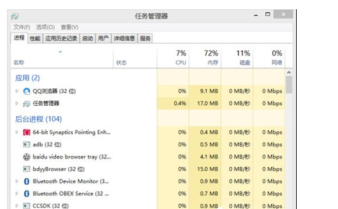This screenshot has width=338, height=209.
Task: Click the bdyyBrowser process icon
Action: [27, 169]
